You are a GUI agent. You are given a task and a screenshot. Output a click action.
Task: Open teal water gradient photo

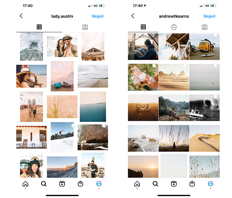pos(93,107)
